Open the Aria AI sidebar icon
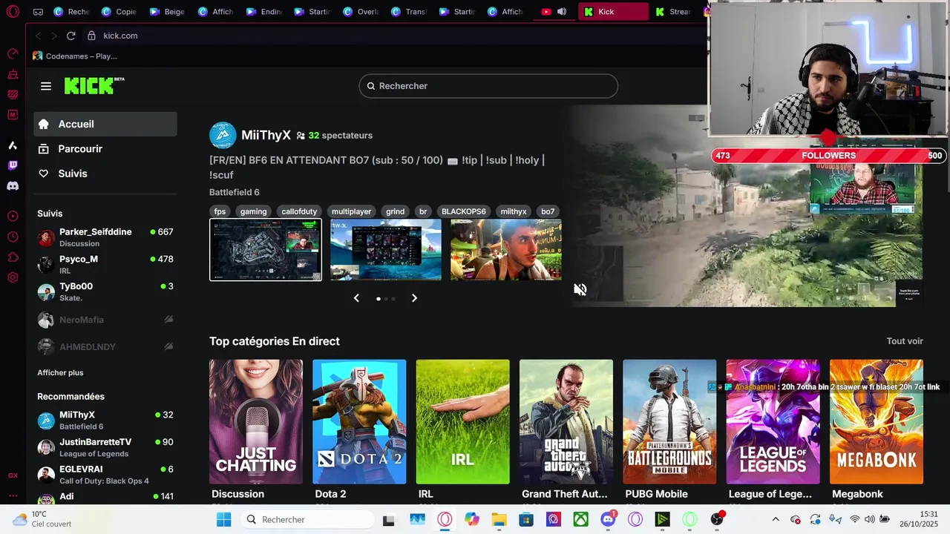This screenshot has height=534, width=950. (13, 145)
